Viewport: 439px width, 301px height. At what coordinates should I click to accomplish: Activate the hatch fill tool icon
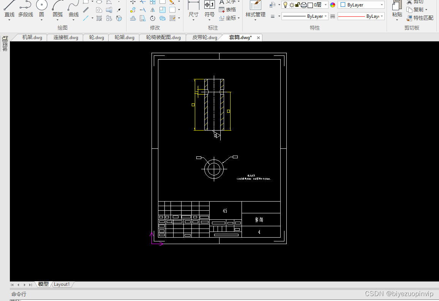pos(99,19)
